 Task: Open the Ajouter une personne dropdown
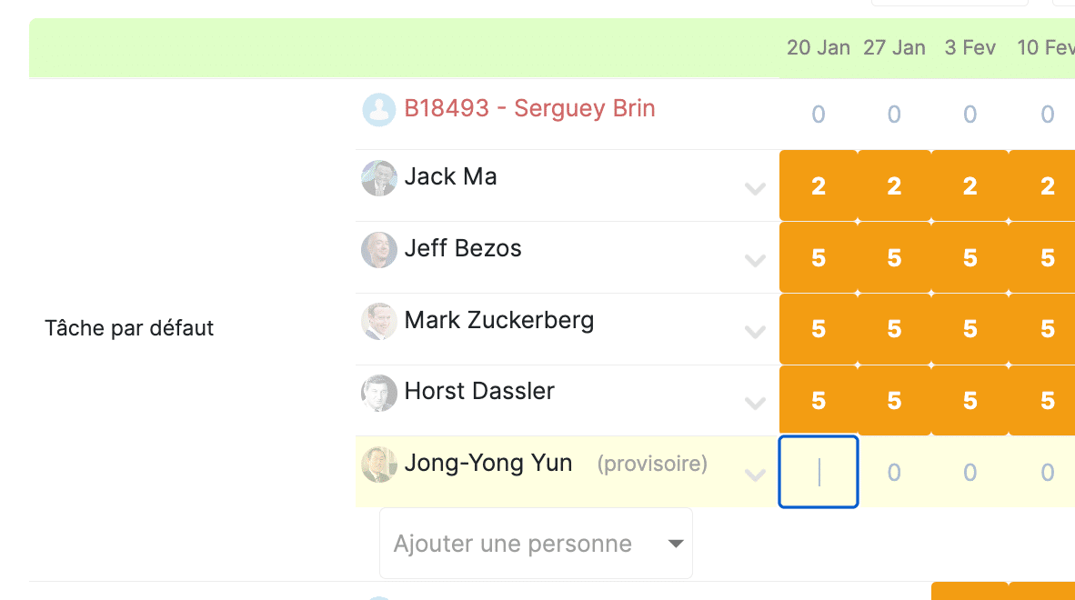pos(536,543)
